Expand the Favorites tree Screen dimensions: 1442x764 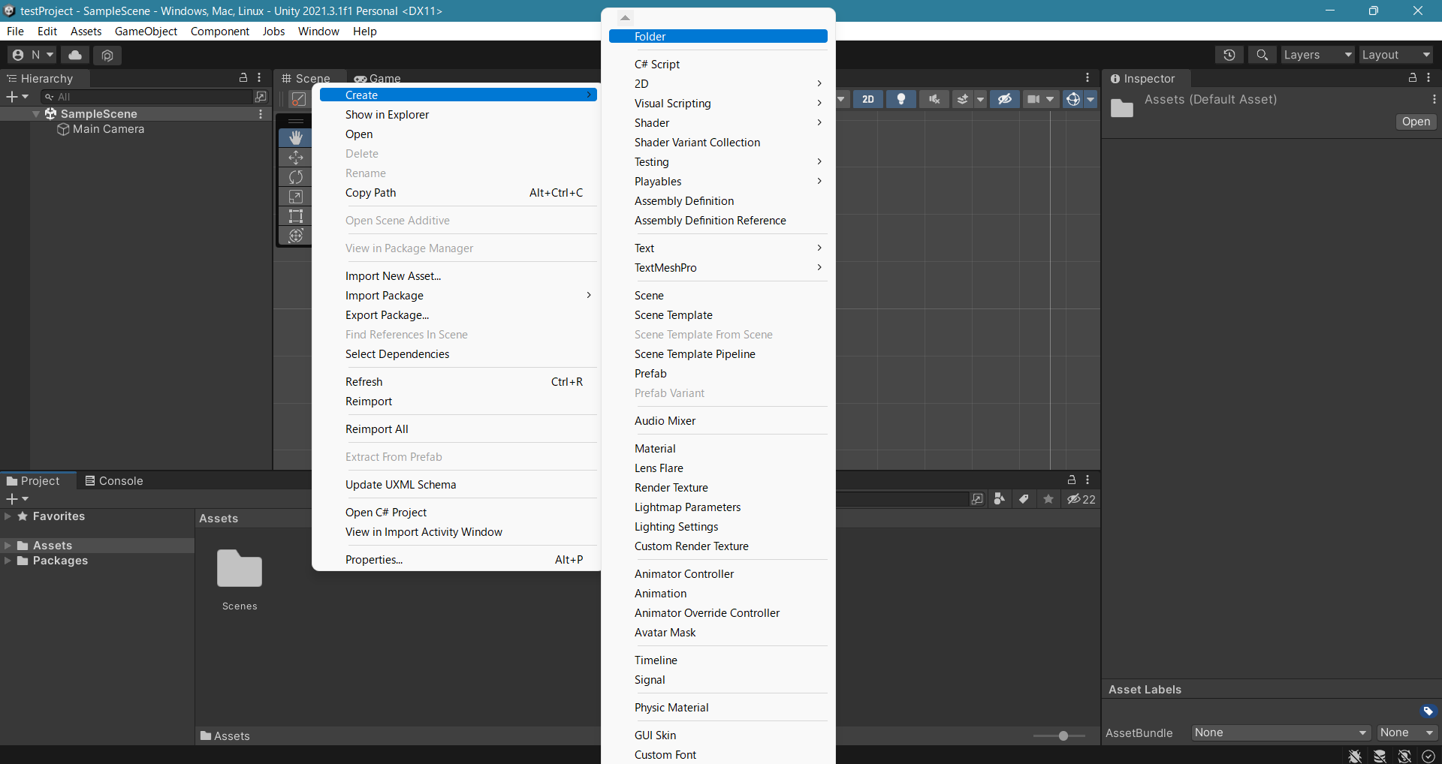coord(8,516)
